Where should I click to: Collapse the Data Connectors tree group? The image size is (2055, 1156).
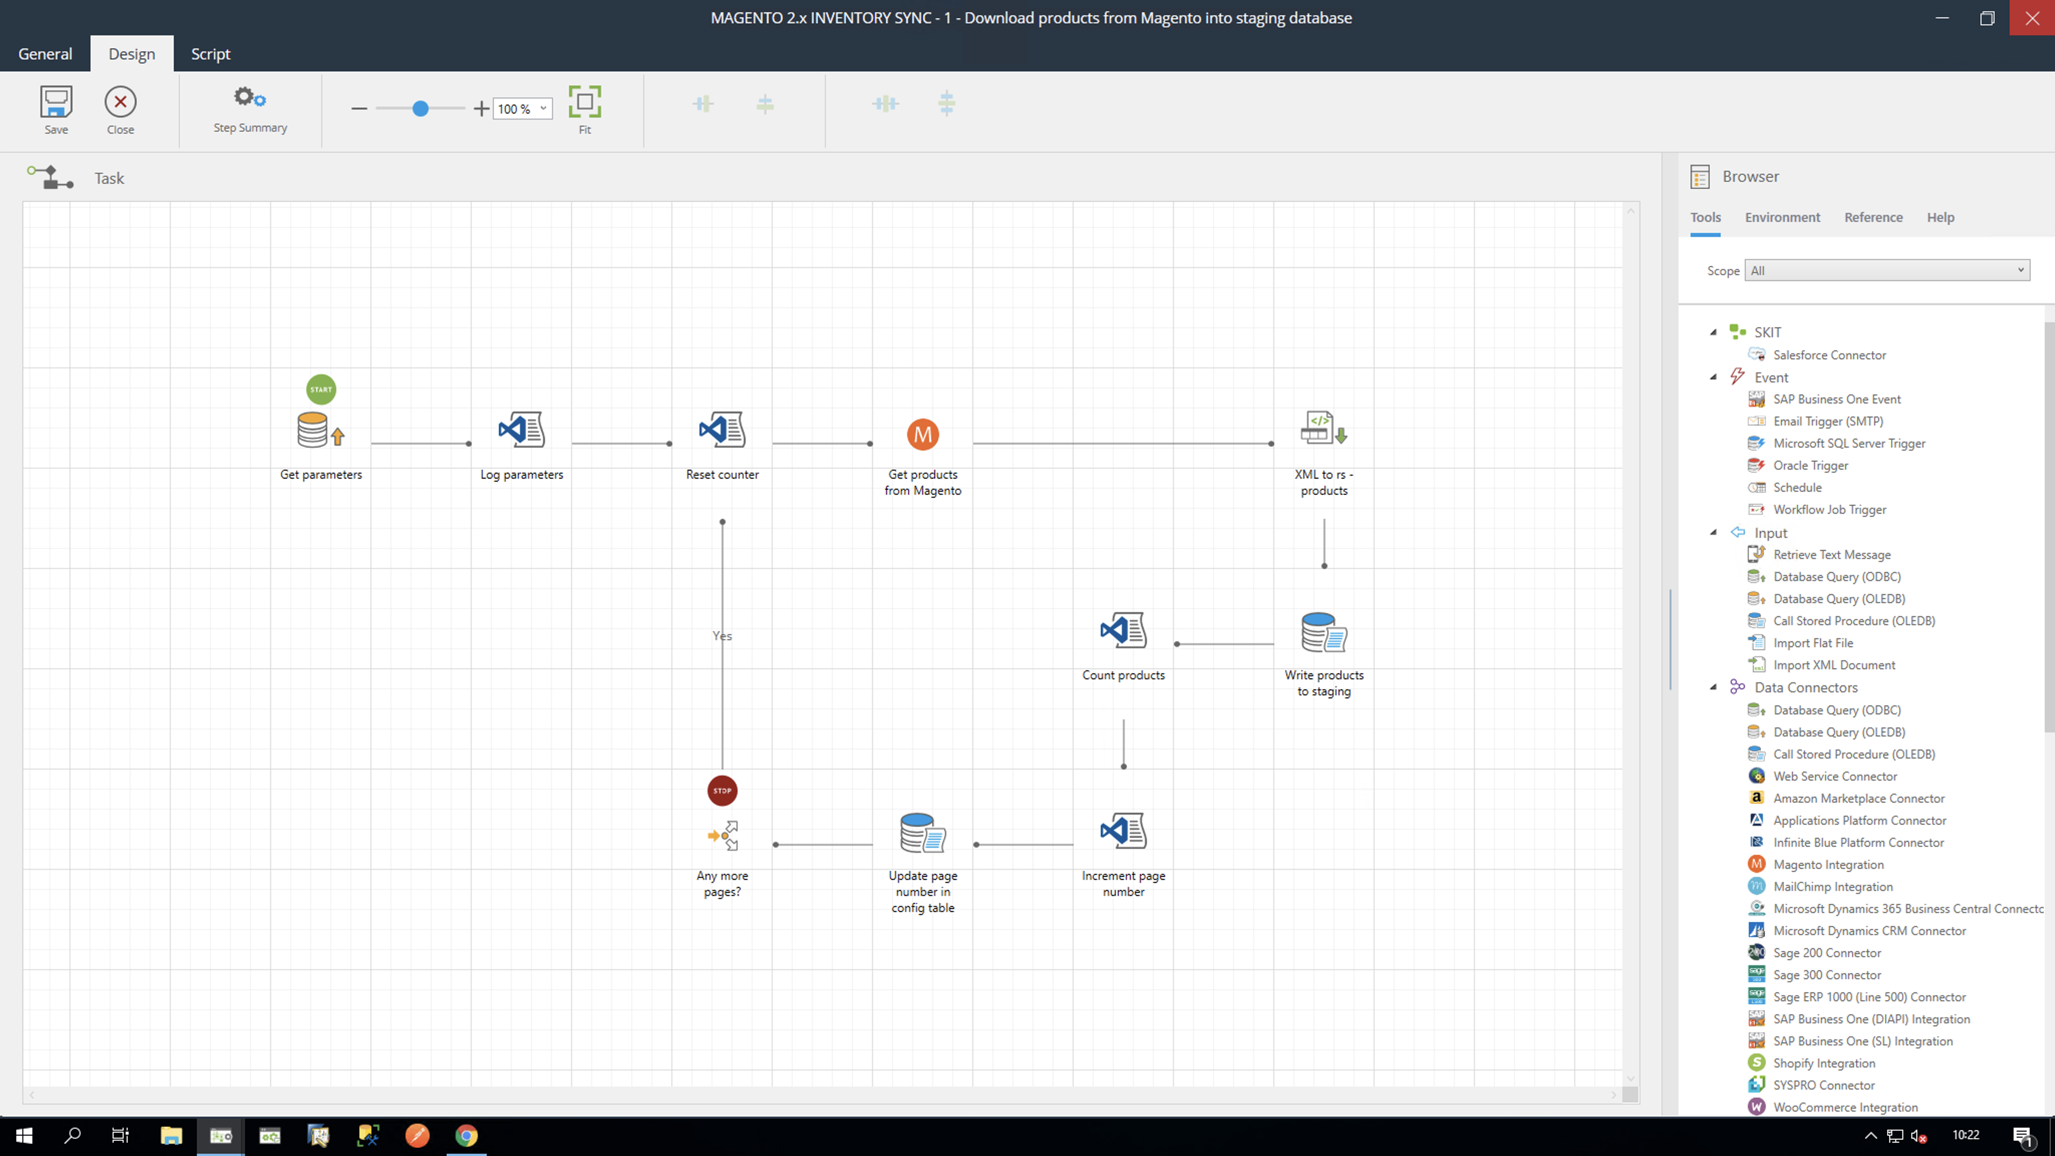[1713, 688]
